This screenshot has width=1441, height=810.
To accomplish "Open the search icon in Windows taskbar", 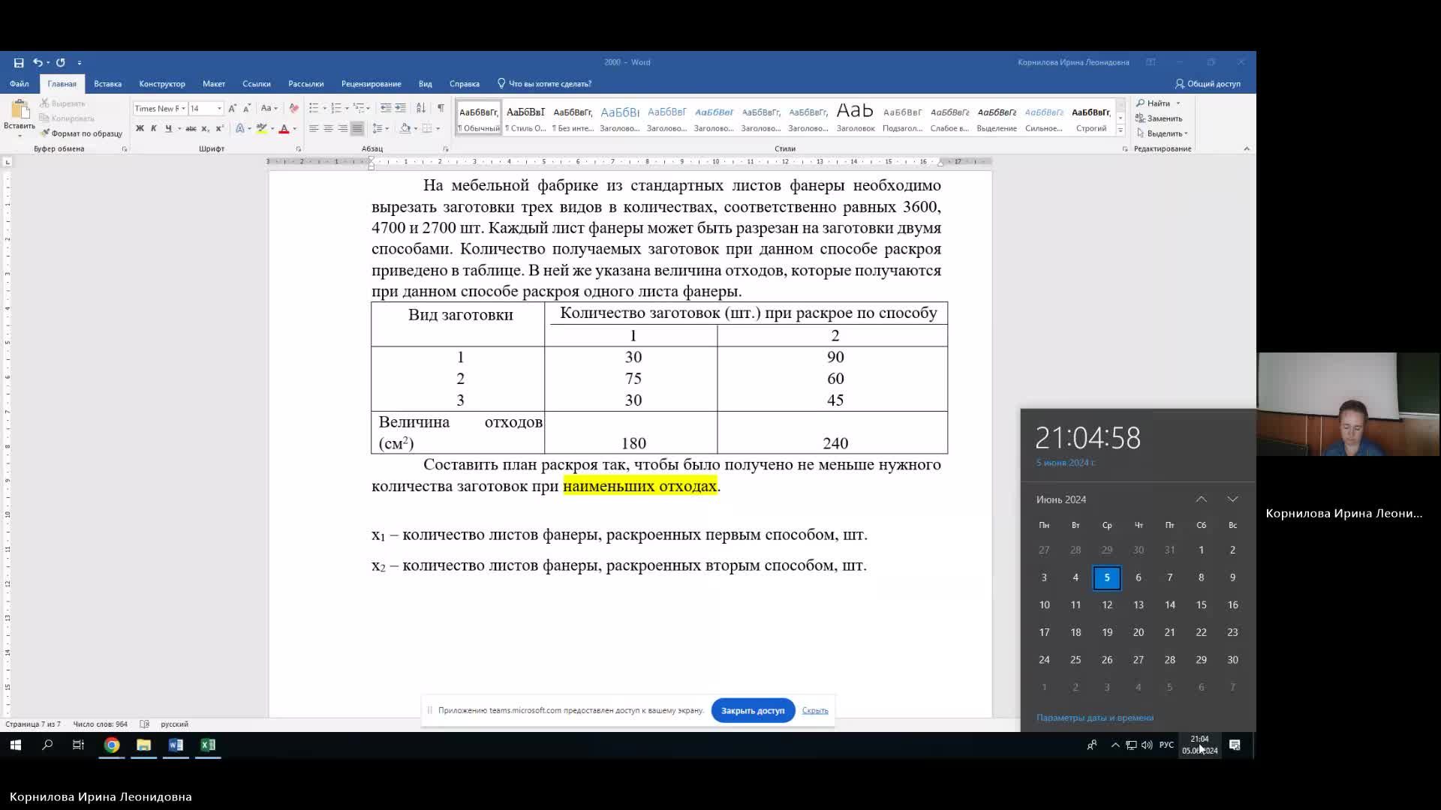I will 47,745.
